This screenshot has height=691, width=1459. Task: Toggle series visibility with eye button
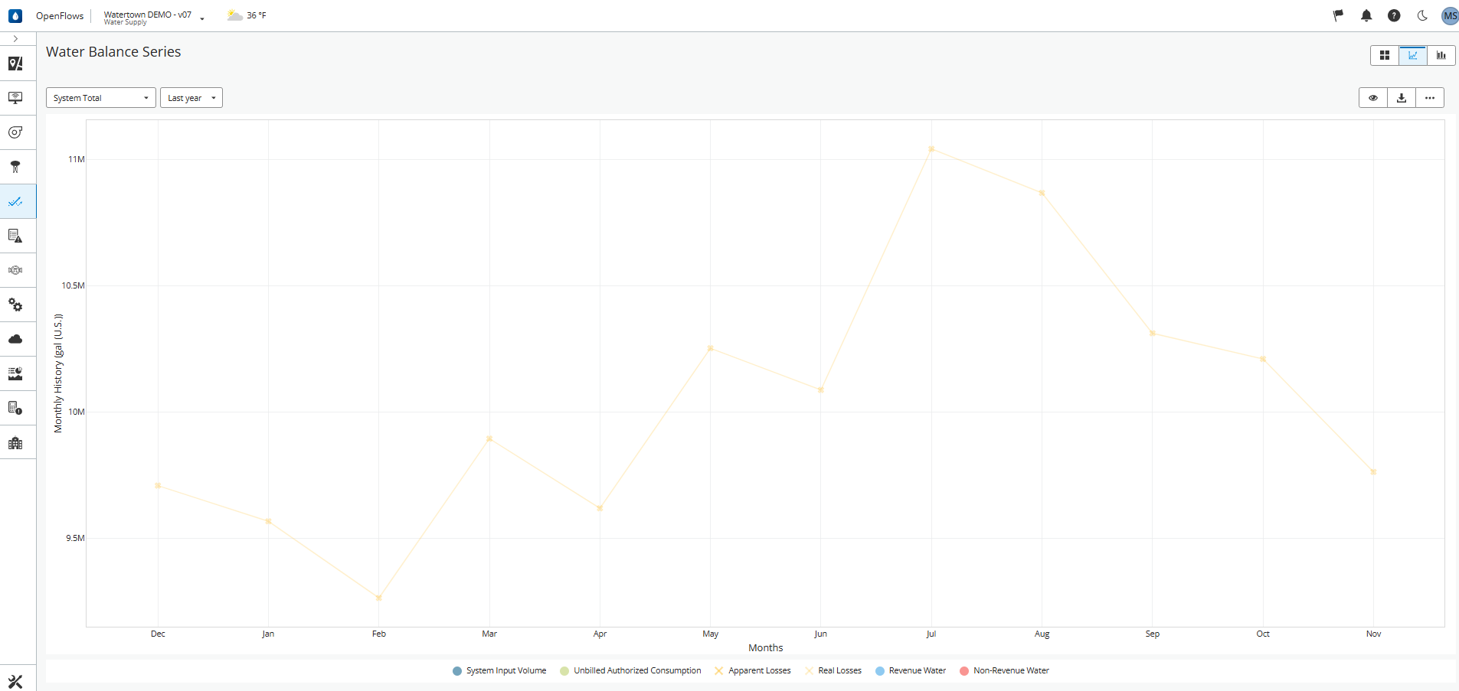[x=1373, y=98]
